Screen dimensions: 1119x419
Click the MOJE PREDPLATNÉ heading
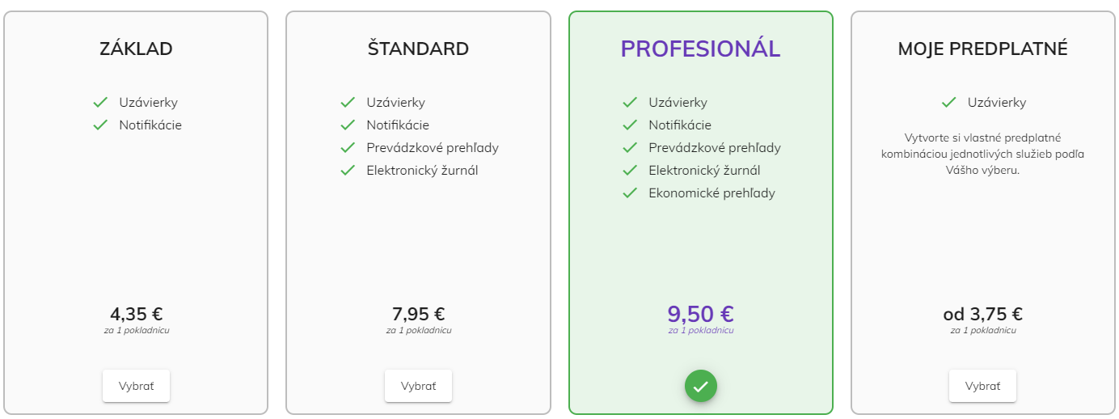click(982, 49)
